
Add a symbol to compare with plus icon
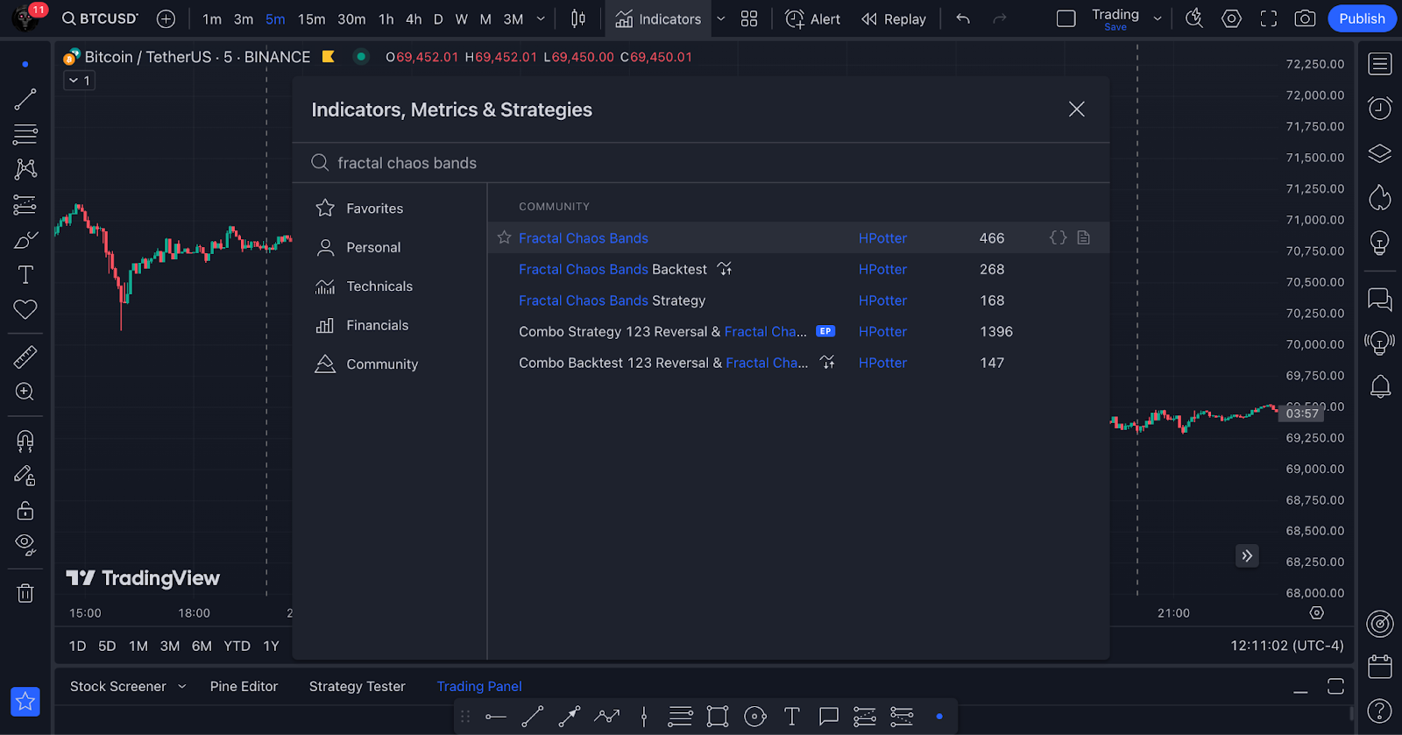[166, 18]
